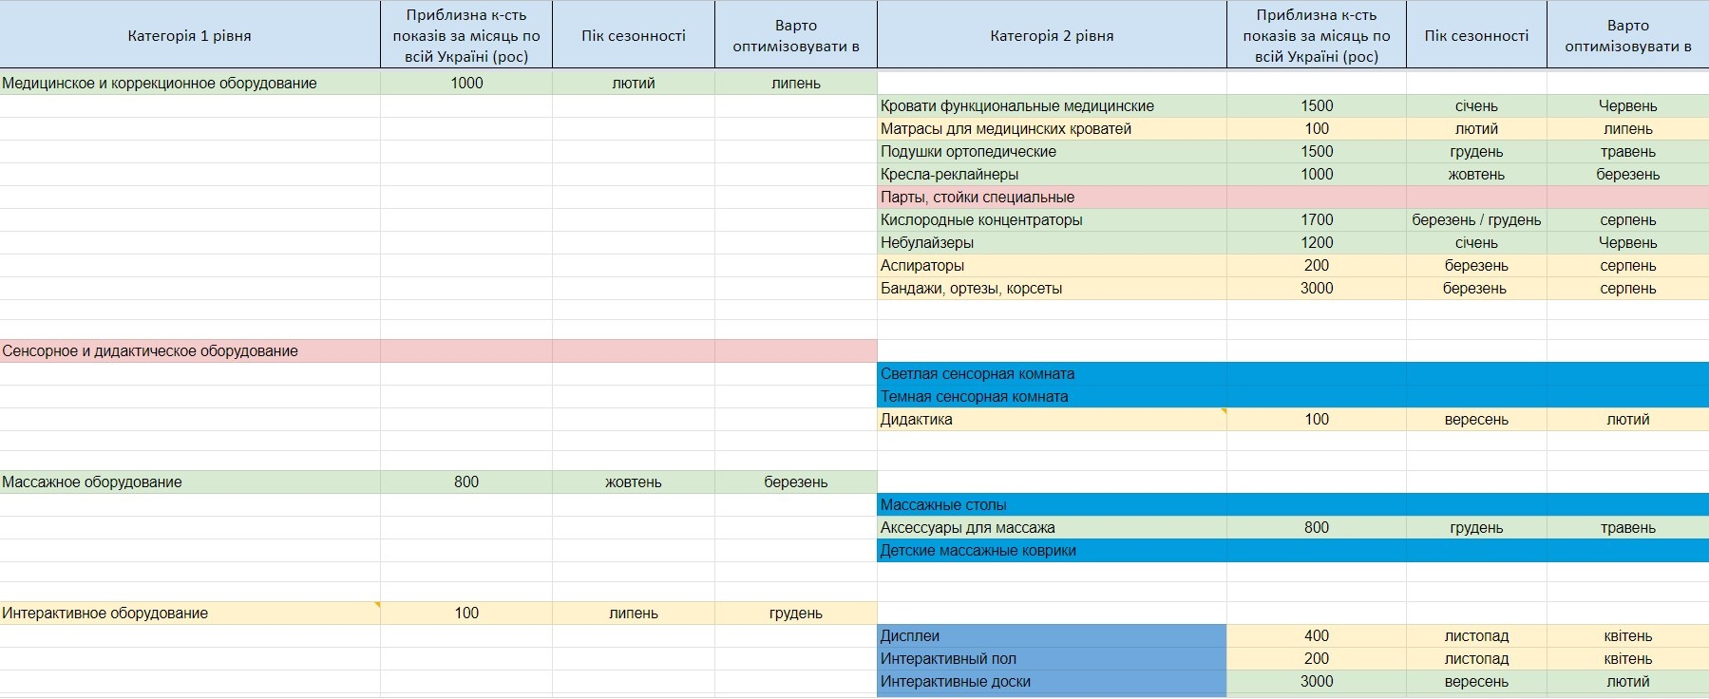Screen dimensions: 1709x699
Task: Select the 'Темная сенсорная комната' cell
Action: (x=1052, y=397)
